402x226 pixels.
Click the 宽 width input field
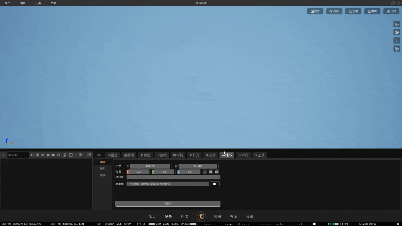pos(198,166)
